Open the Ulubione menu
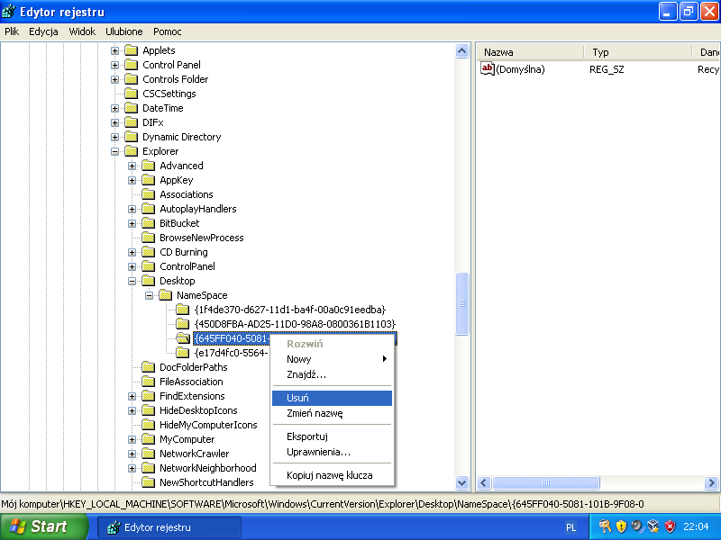 [124, 31]
